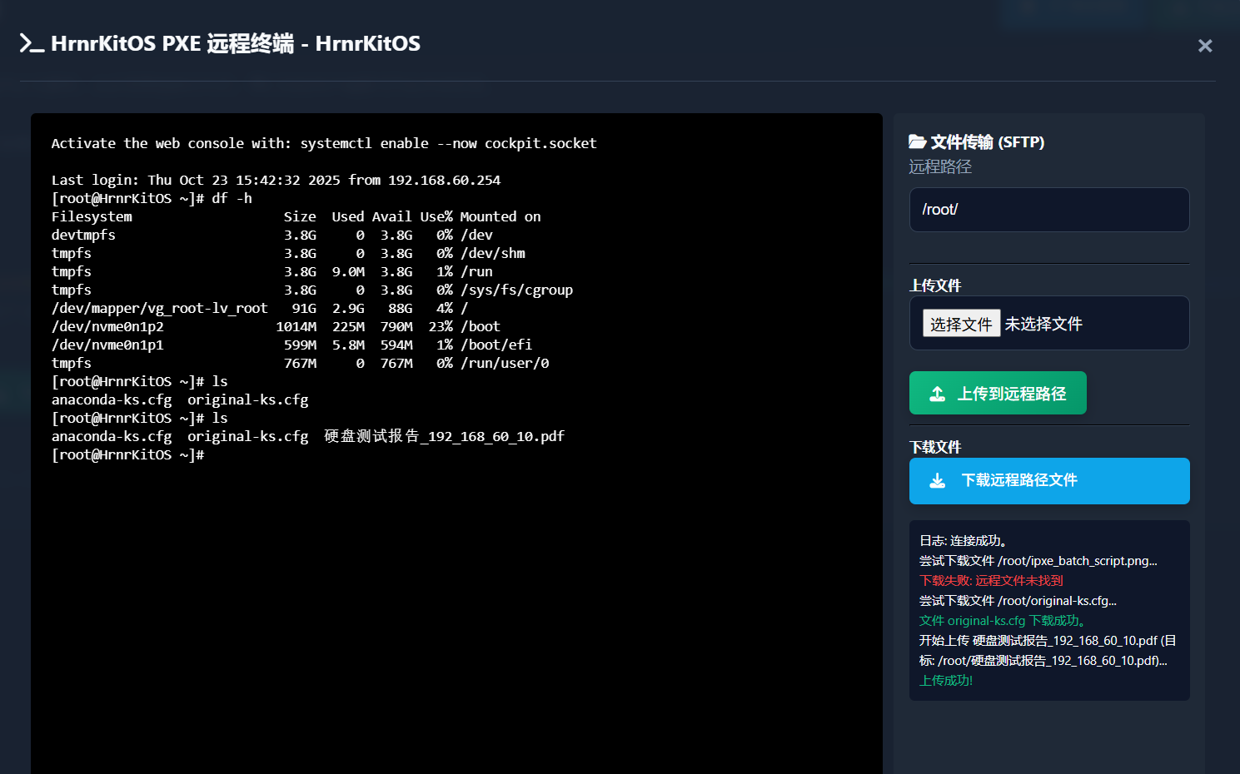This screenshot has width=1240, height=774.
Task: Click the terminal prompt icon in title
Action: pos(32,43)
